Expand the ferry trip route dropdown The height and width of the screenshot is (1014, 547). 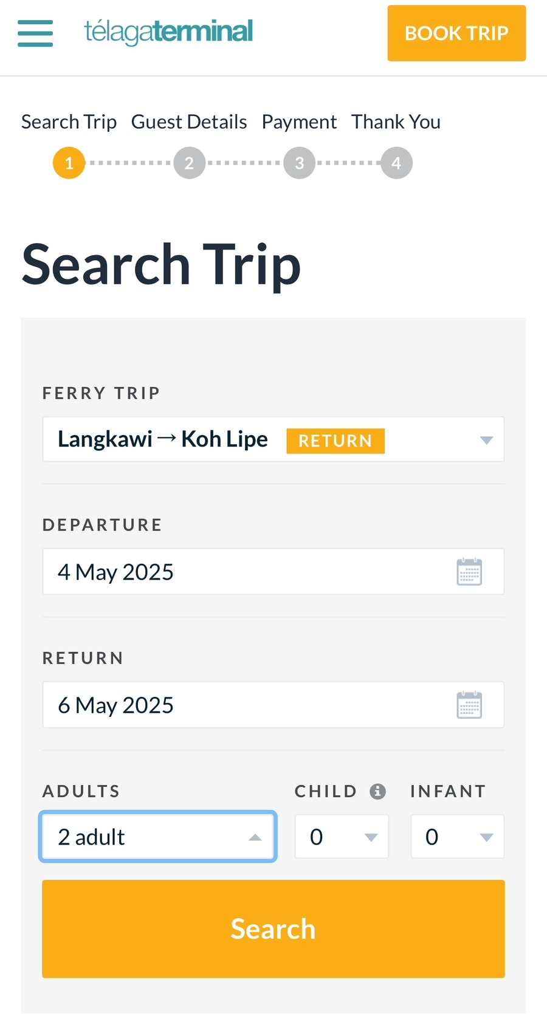(x=273, y=439)
